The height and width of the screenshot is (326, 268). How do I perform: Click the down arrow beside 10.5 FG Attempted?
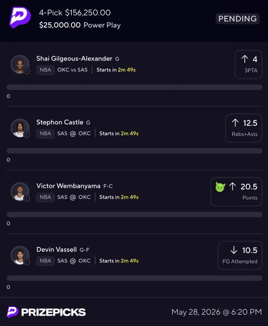point(234,250)
